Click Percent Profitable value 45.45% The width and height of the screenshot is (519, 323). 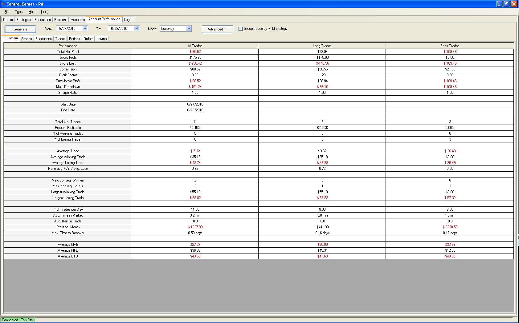pyautogui.click(x=195, y=128)
